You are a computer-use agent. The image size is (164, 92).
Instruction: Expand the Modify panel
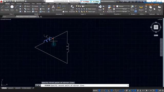tap(37, 14)
